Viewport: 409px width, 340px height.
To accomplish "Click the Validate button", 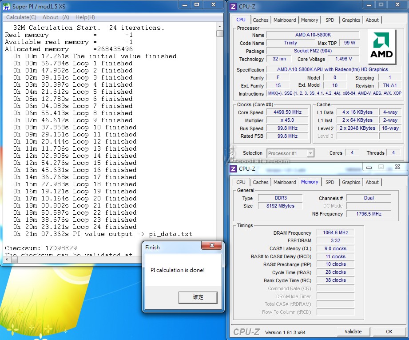I will click(x=353, y=332).
